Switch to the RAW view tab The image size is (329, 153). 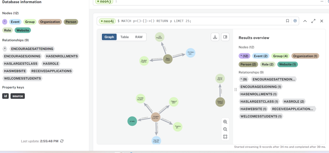(x=139, y=37)
